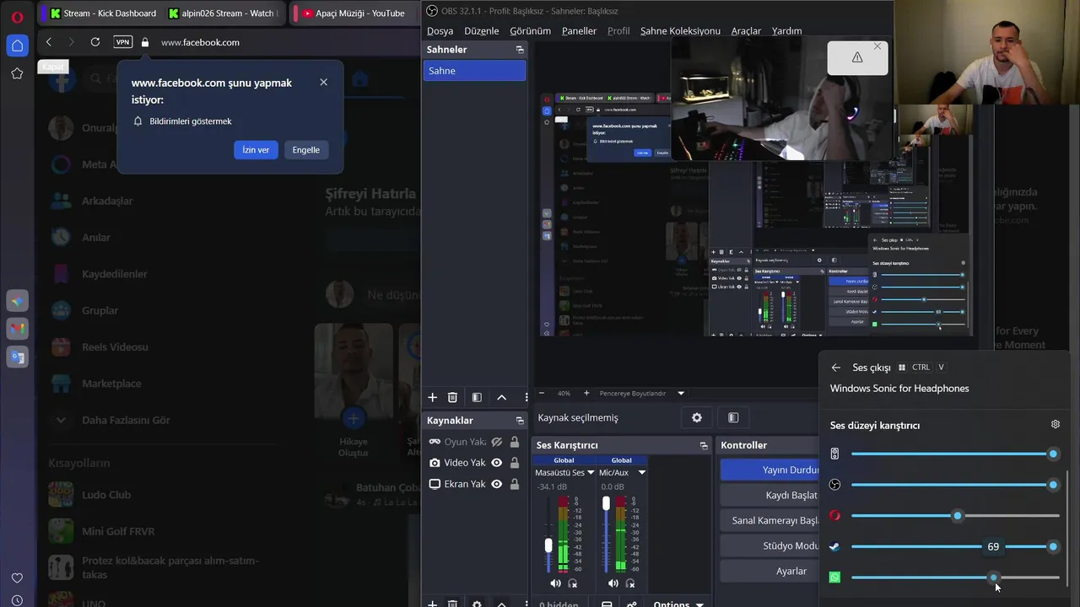This screenshot has height=607, width=1080.
Task: Mute Mic/Aux channel
Action: [x=613, y=583]
